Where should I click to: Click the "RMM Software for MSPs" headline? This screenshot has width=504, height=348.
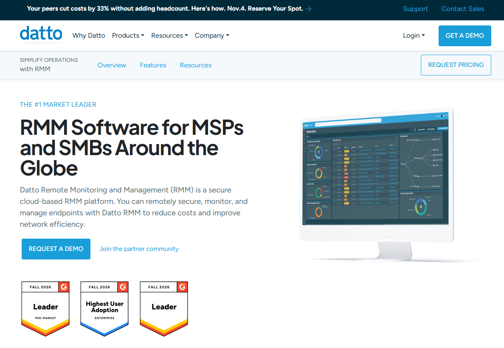(x=132, y=148)
